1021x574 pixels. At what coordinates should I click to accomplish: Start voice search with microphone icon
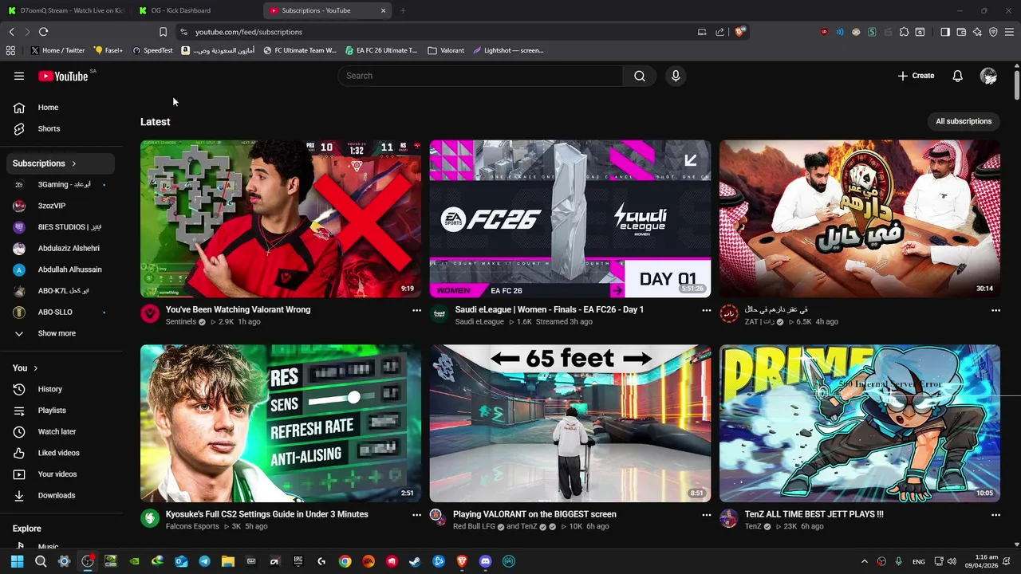pyautogui.click(x=676, y=76)
